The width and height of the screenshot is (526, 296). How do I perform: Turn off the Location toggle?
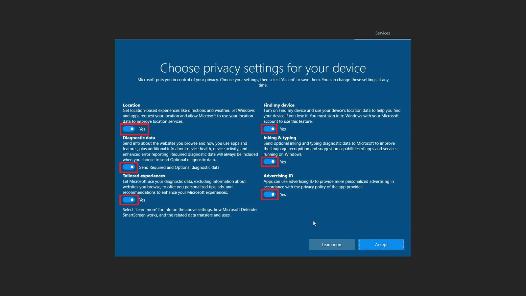tap(129, 129)
